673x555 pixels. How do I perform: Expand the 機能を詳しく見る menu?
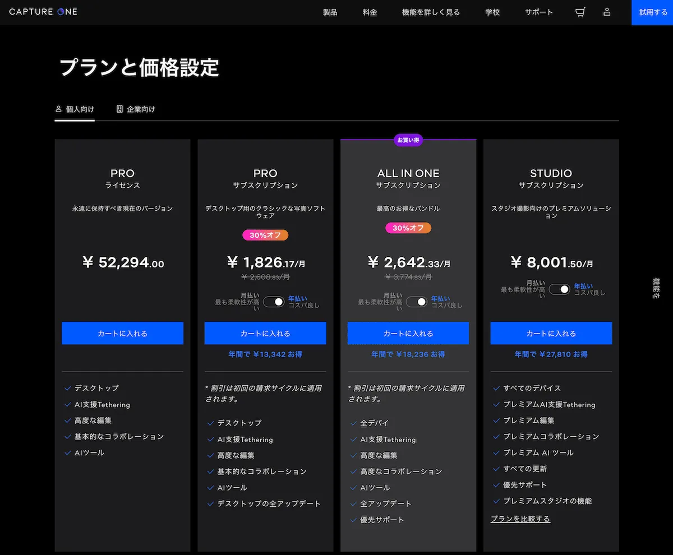click(431, 12)
